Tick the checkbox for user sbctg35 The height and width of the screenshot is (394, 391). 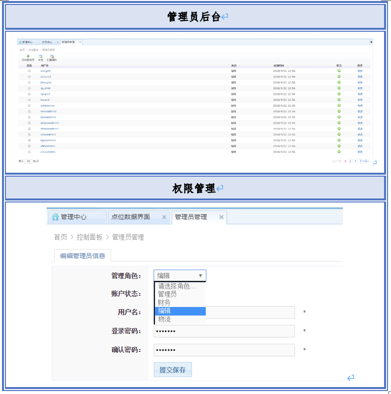[29, 71]
